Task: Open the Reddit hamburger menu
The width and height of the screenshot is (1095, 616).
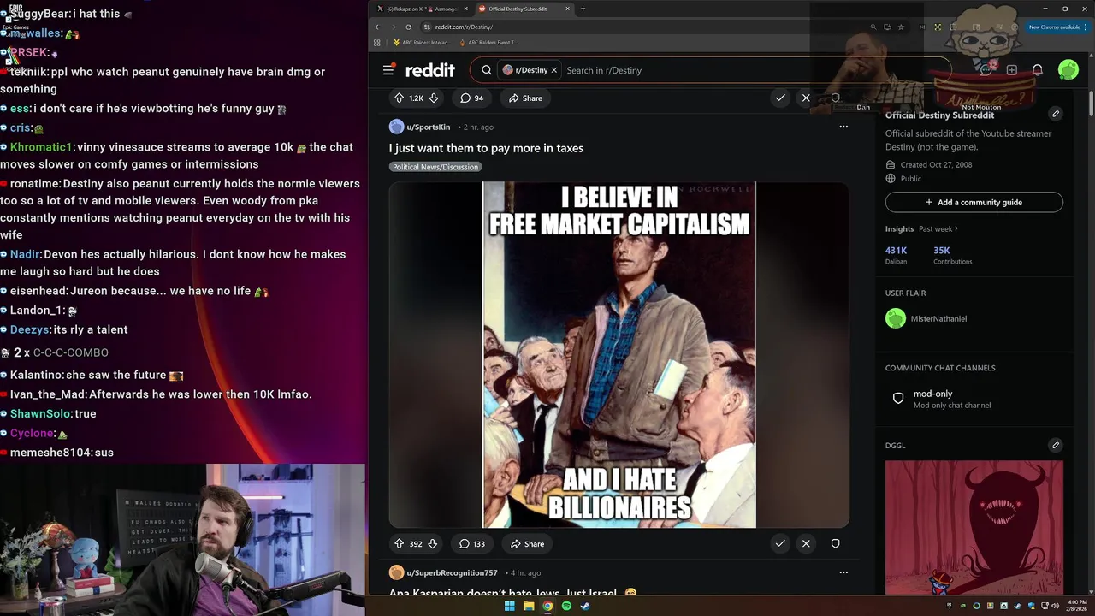Action: point(388,70)
